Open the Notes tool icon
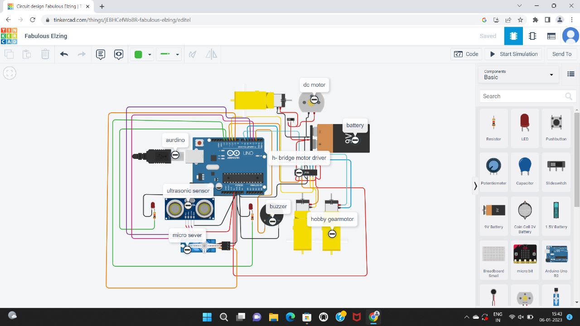 tap(101, 54)
